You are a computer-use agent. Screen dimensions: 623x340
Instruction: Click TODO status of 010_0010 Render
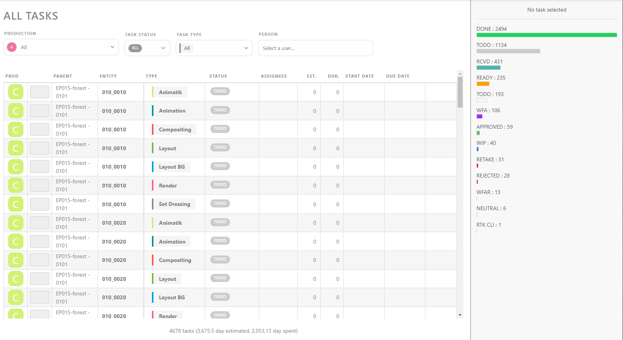[220, 184]
